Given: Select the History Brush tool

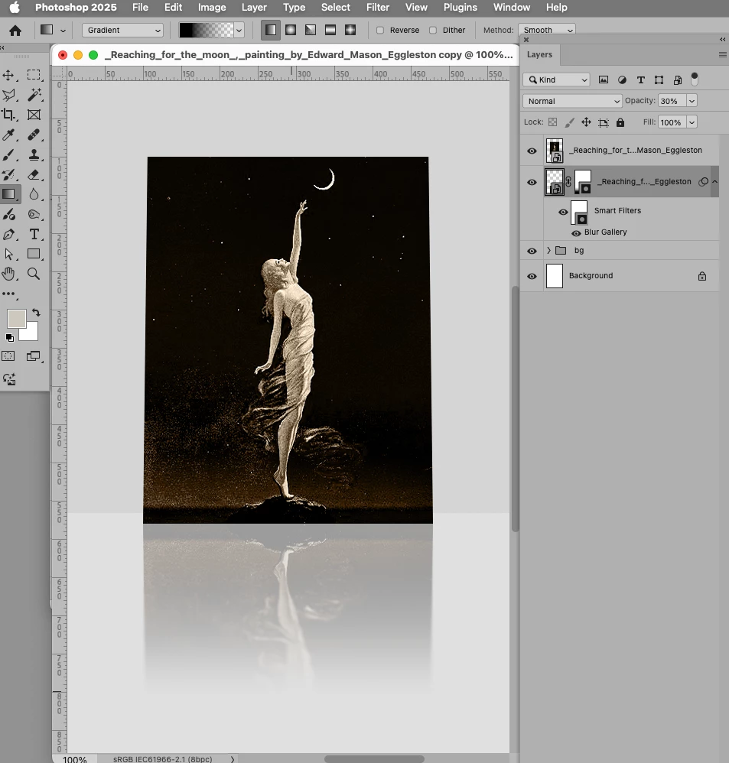Looking at the screenshot, I should pyautogui.click(x=8, y=174).
